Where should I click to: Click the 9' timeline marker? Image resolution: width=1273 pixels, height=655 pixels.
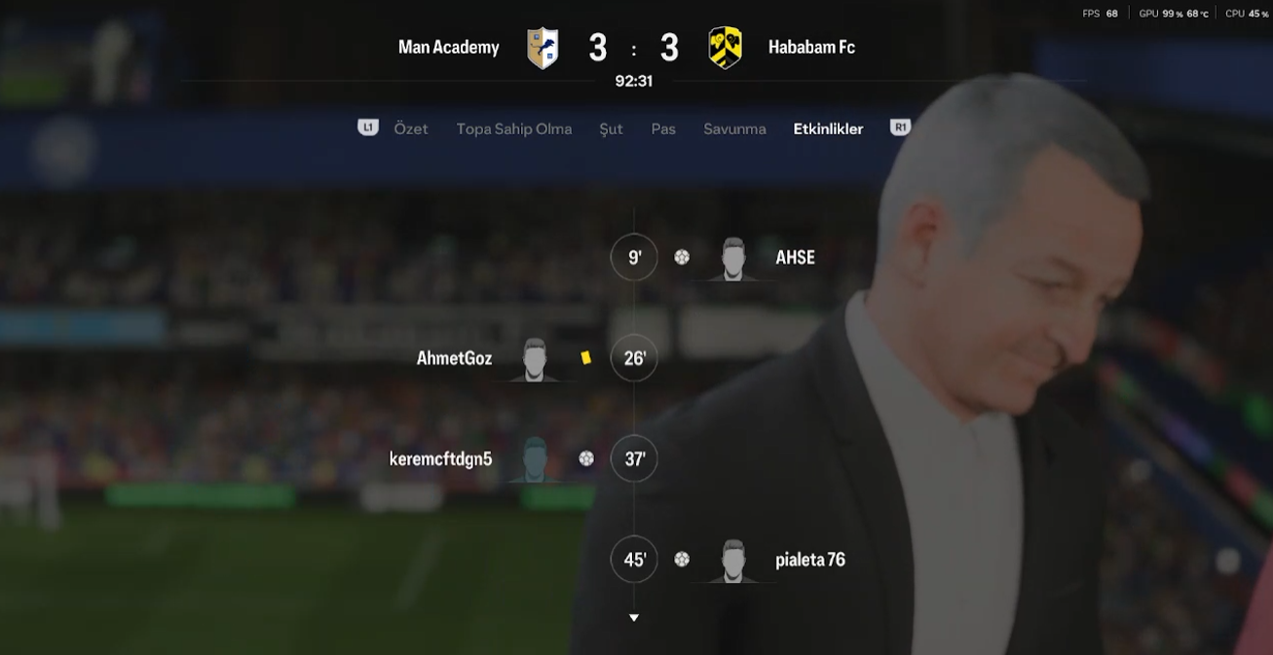(x=634, y=258)
